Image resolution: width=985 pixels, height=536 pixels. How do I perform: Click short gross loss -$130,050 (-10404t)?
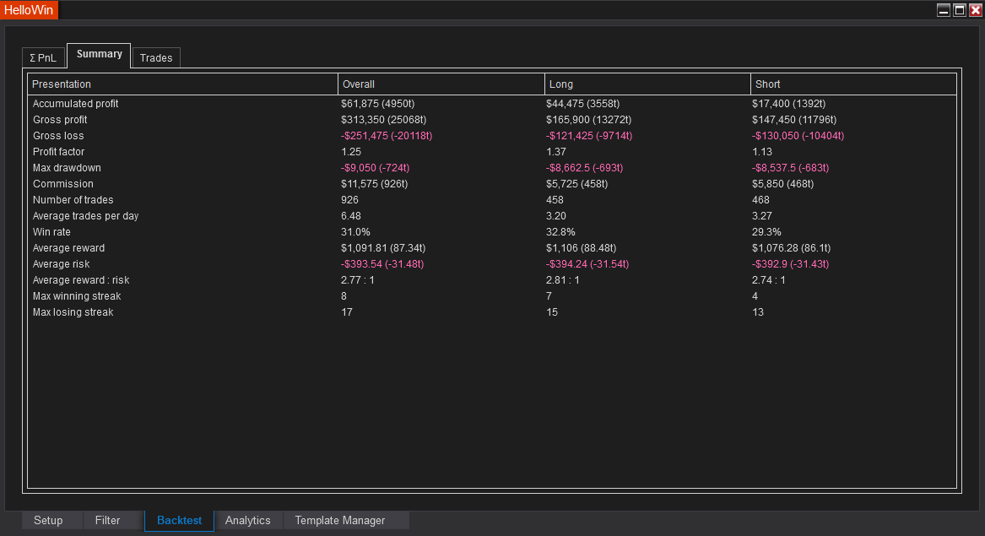tap(798, 136)
